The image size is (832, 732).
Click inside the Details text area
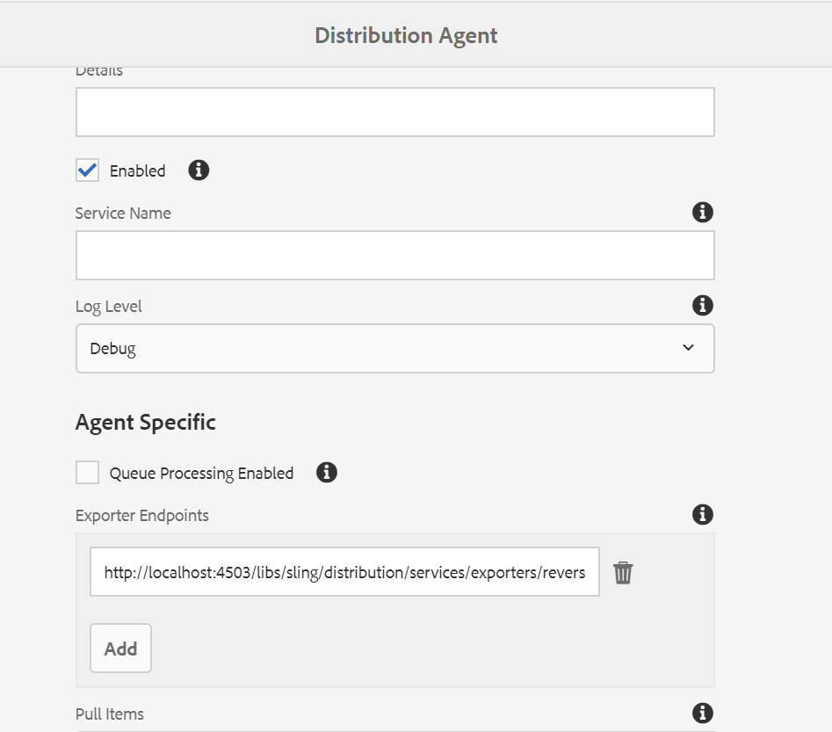click(x=394, y=111)
